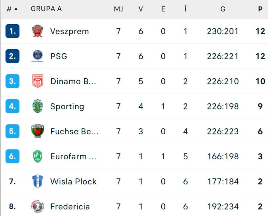Click the PSG Handball logo
Image resolution: width=268 pixels, height=216 pixels.
point(38,56)
